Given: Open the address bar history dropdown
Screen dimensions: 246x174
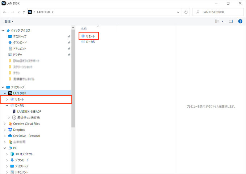Looking at the screenshot, I should 178,12.
